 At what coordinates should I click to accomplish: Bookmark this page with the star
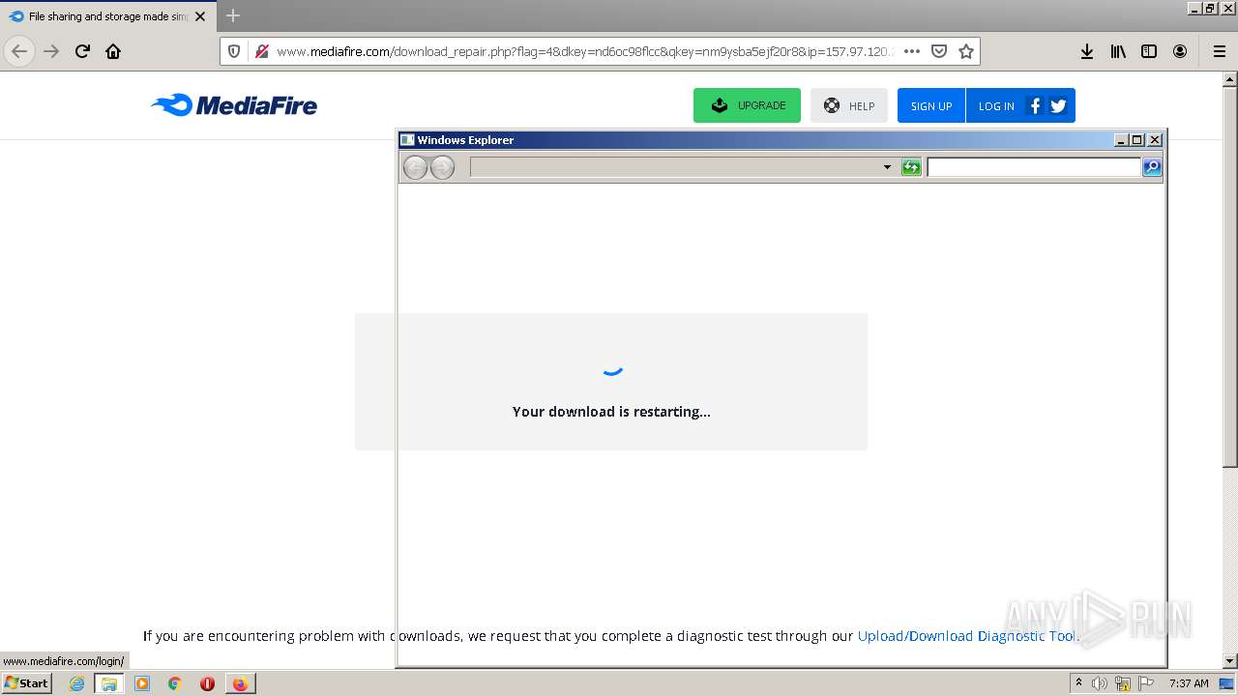tap(965, 51)
